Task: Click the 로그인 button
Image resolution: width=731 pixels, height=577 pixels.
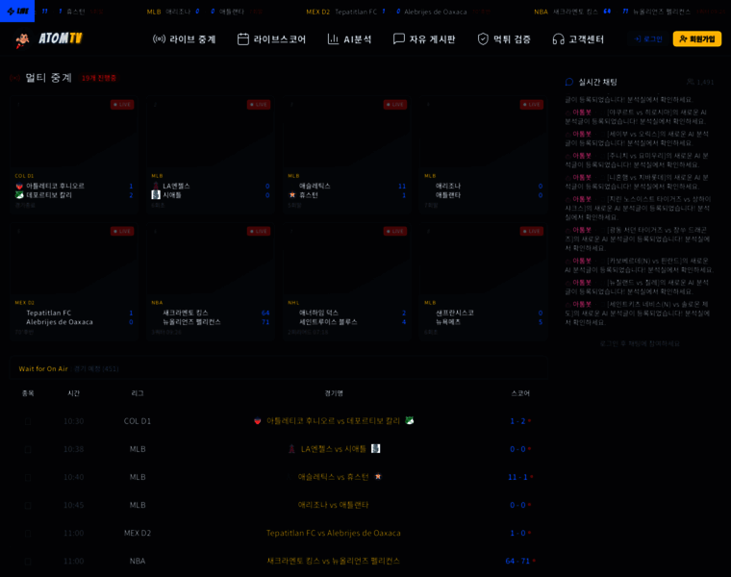Action: click(x=648, y=39)
